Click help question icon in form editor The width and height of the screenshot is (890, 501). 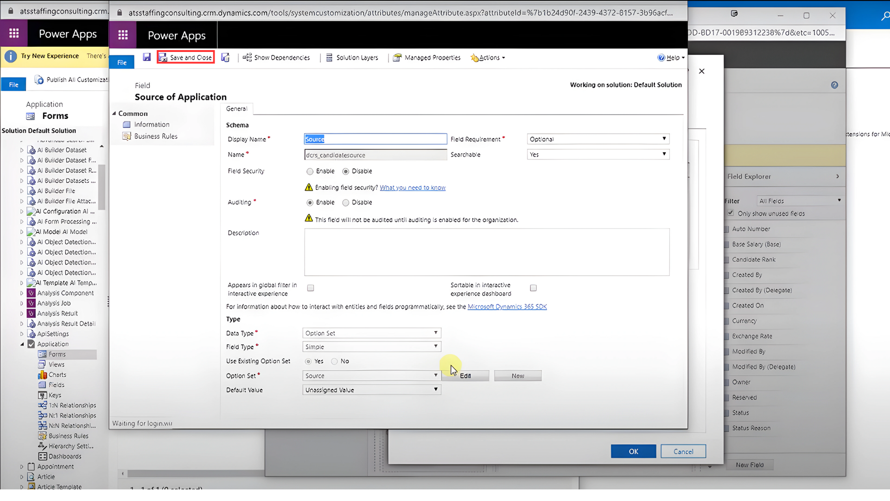[x=834, y=85]
